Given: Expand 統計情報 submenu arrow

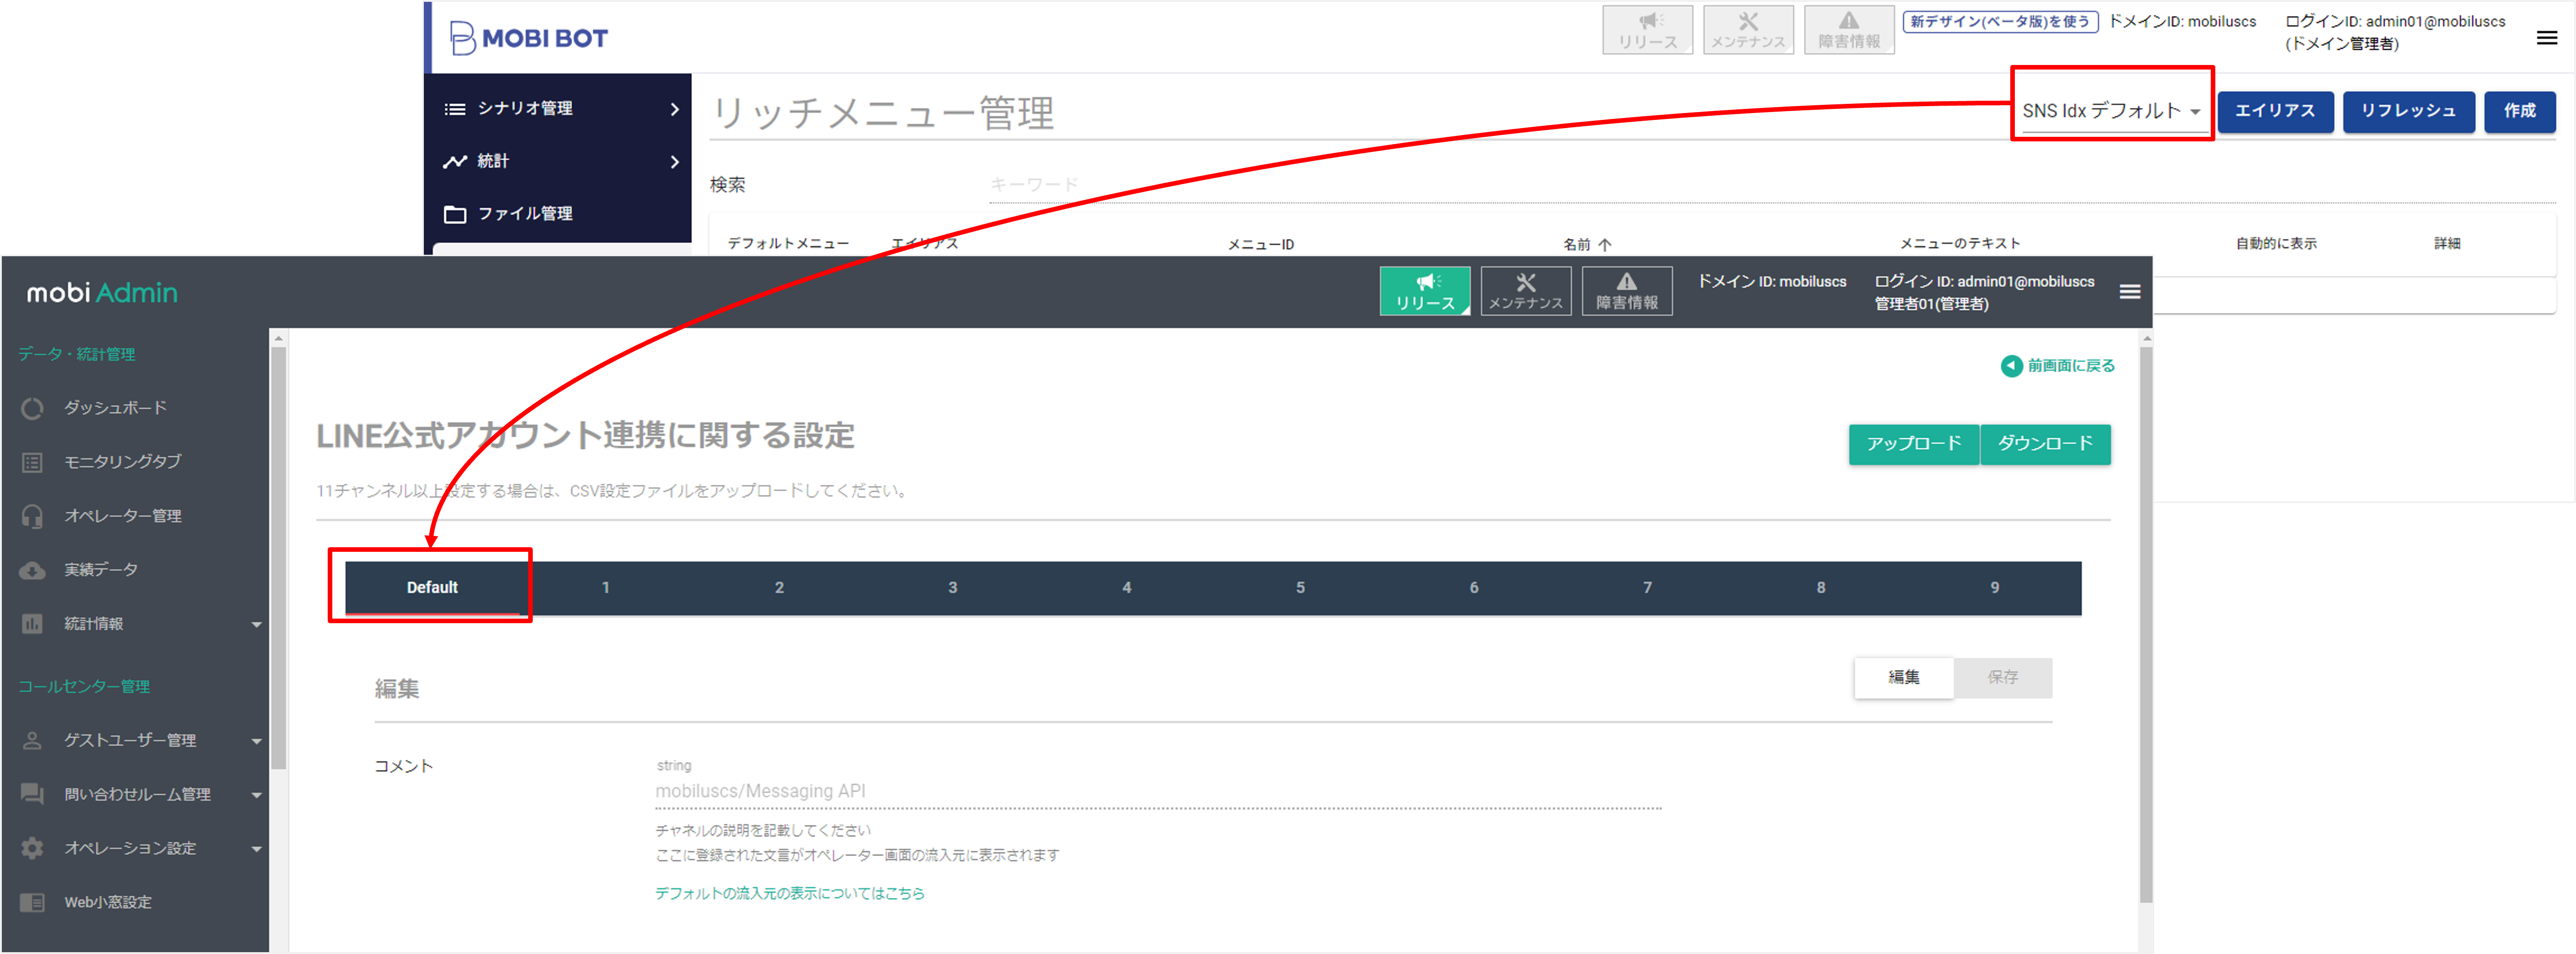Looking at the screenshot, I should (x=256, y=625).
